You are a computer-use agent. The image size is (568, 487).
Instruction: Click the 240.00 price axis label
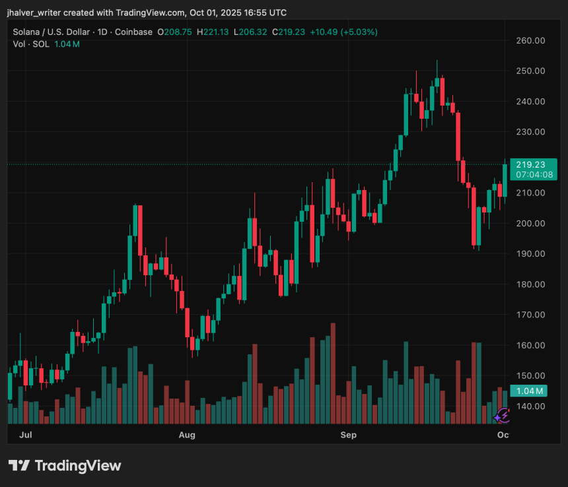pos(530,102)
